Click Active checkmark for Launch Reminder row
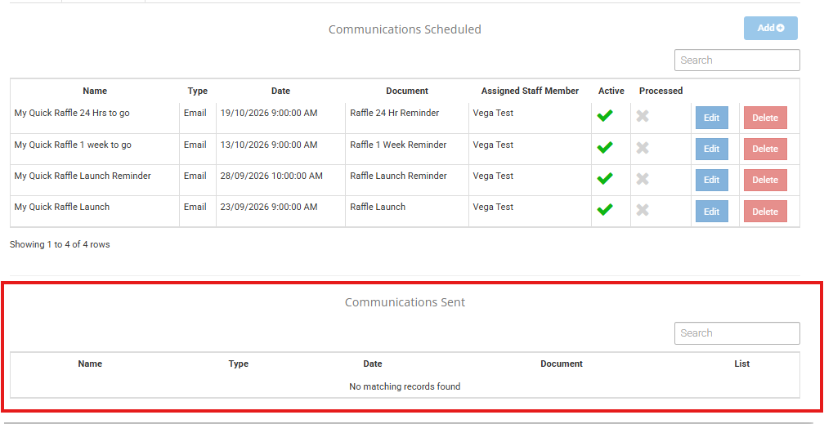 click(x=605, y=179)
